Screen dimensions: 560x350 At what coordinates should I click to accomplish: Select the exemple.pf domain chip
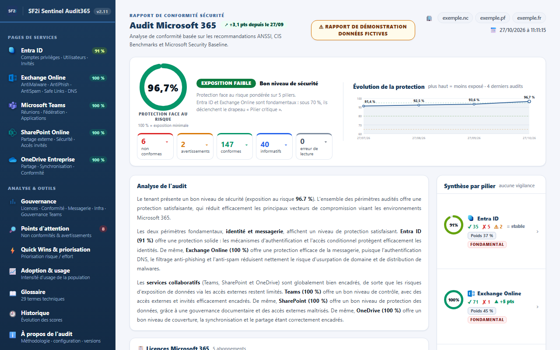pos(493,18)
